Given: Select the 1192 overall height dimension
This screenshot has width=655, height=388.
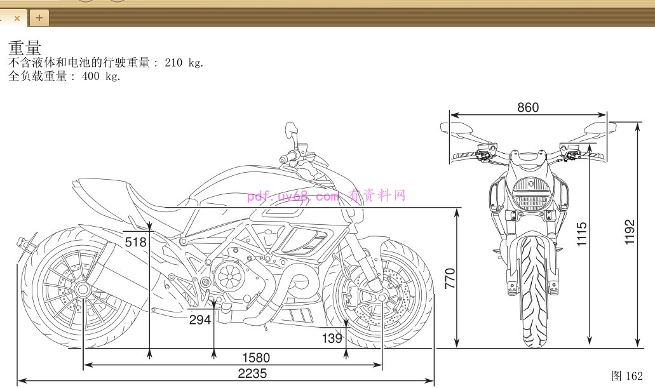Looking at the screenshot, I should 630,235.
